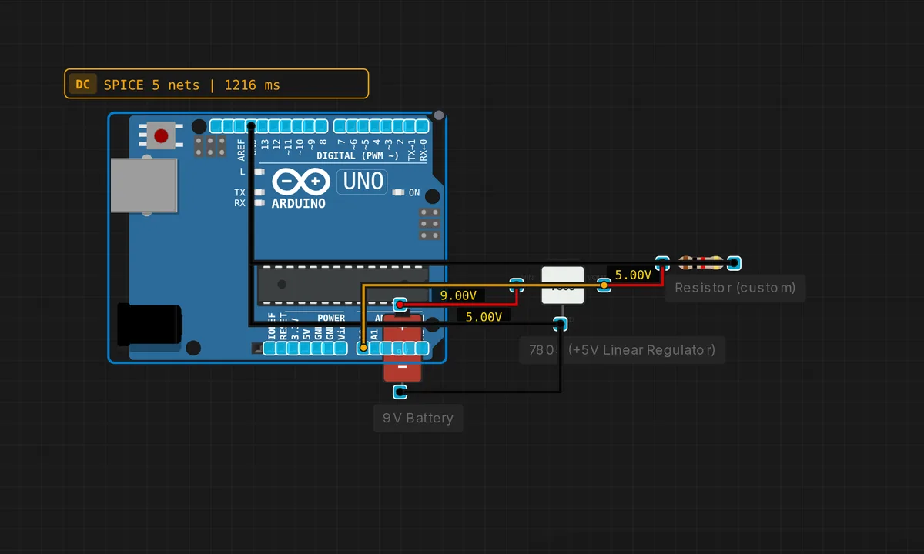Image resolution: width=924 pixels, height=554 pixels.
Task: Click the 9.00V voltage readout
Action: coord(458,295)
